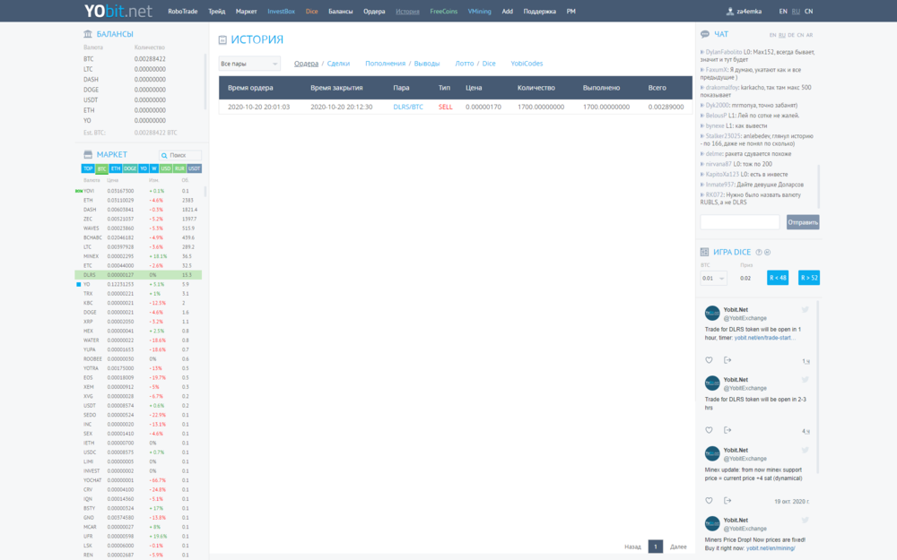
Task: Open the Dice BTC bet amount dropdown
Action: [x=713, y=279]
